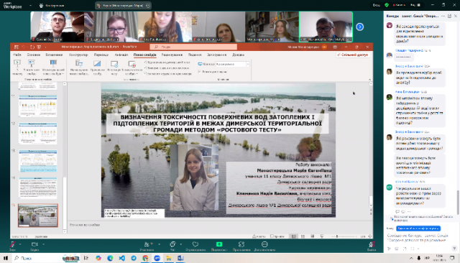Open File Explorer from the taskbar
Viewport: 460px width, 263px height.
169,258
